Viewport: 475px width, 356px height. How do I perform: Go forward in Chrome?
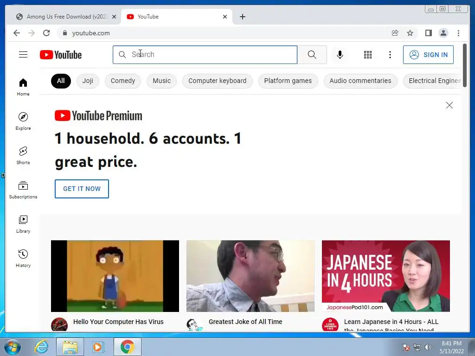[x=32, y=33]
